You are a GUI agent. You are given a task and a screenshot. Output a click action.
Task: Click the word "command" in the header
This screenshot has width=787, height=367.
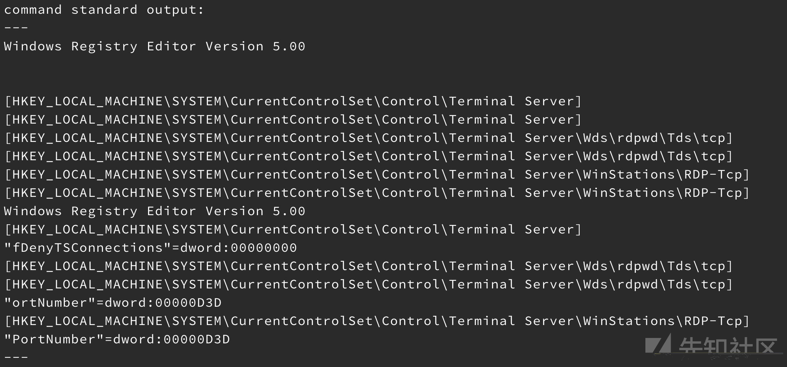click(x=33, y=10)
